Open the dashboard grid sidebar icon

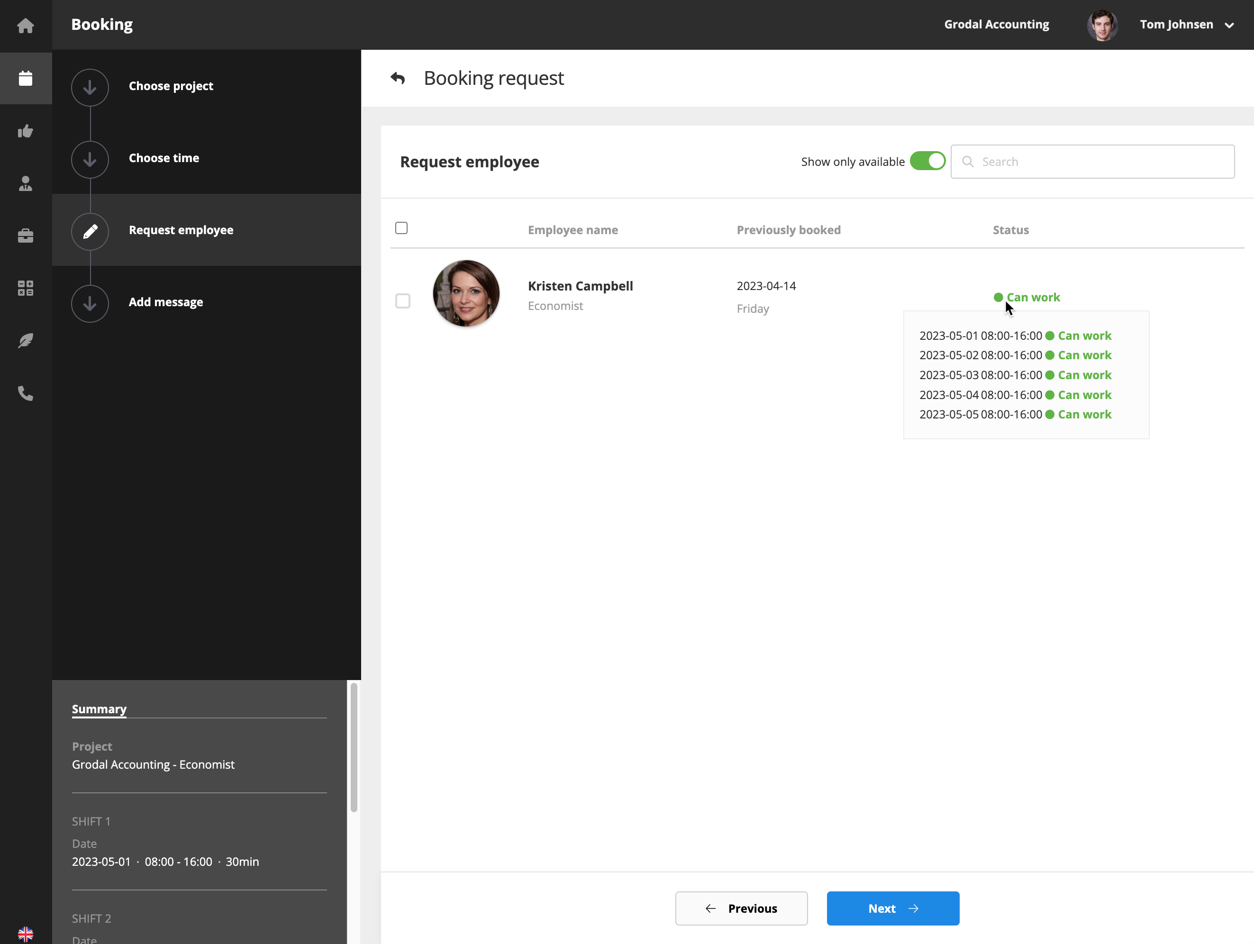[x=26, y=288]
